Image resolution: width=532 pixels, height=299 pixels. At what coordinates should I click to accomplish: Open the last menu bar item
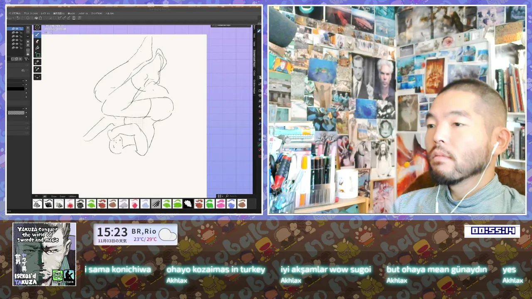109,13
